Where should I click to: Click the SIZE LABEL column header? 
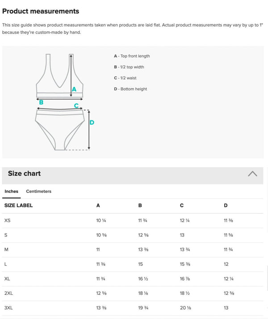point(18,205)
